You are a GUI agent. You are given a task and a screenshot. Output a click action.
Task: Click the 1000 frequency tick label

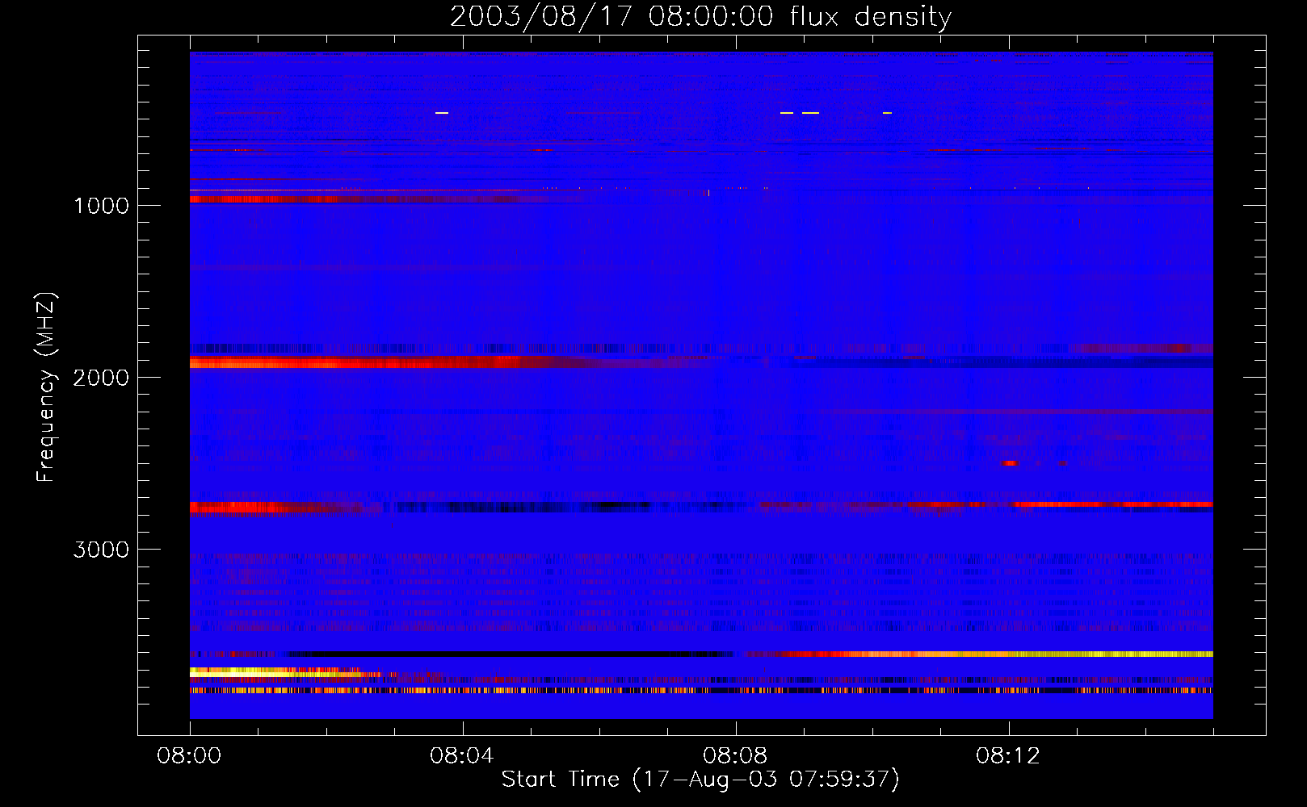101,206
